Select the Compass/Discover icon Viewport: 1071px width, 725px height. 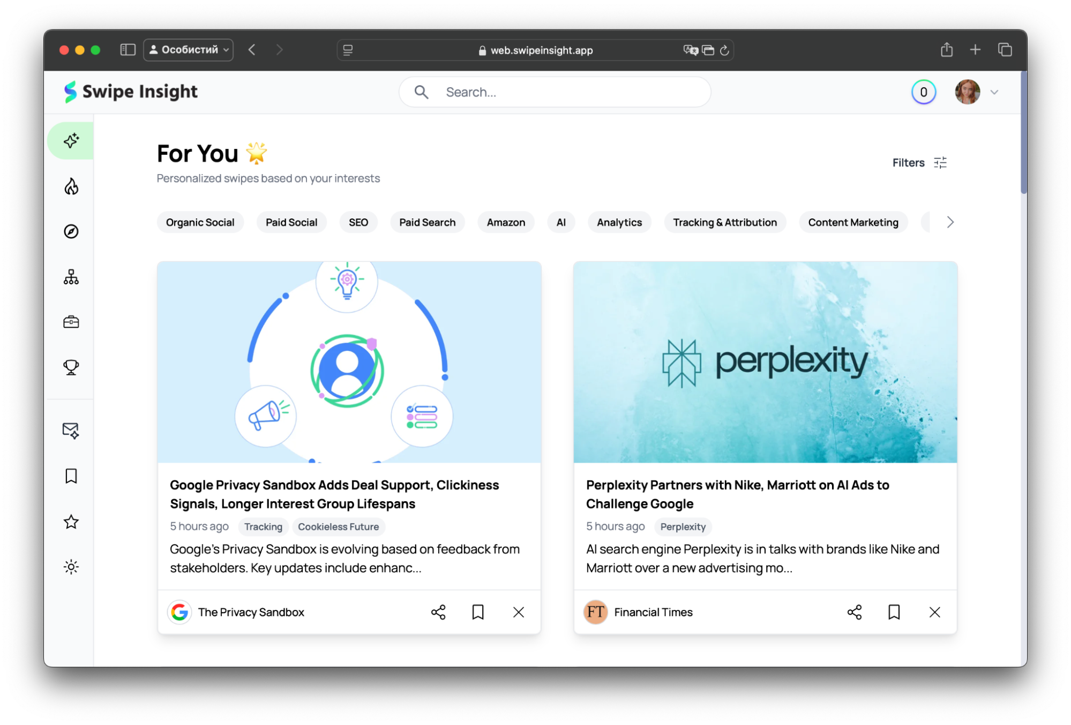click(70, 231)
